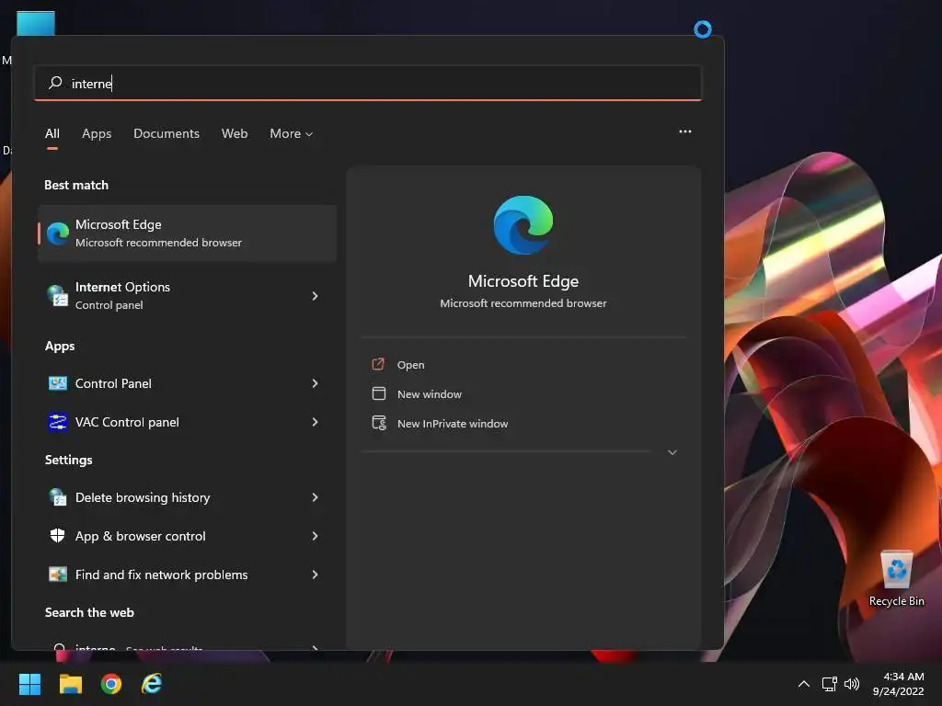Click the search magnifier icon in search box
Image resolution: width=942 pixels, height=706 pixels.
click(x=55, y=83)
